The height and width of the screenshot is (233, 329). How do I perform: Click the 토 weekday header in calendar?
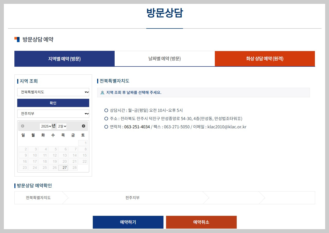click(83, 135)
